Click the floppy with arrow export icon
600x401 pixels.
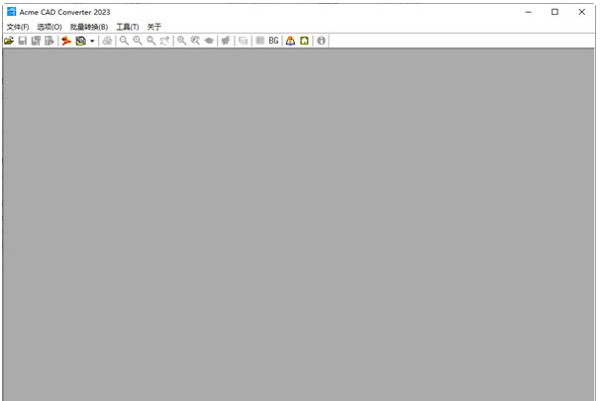coord(50,41)
